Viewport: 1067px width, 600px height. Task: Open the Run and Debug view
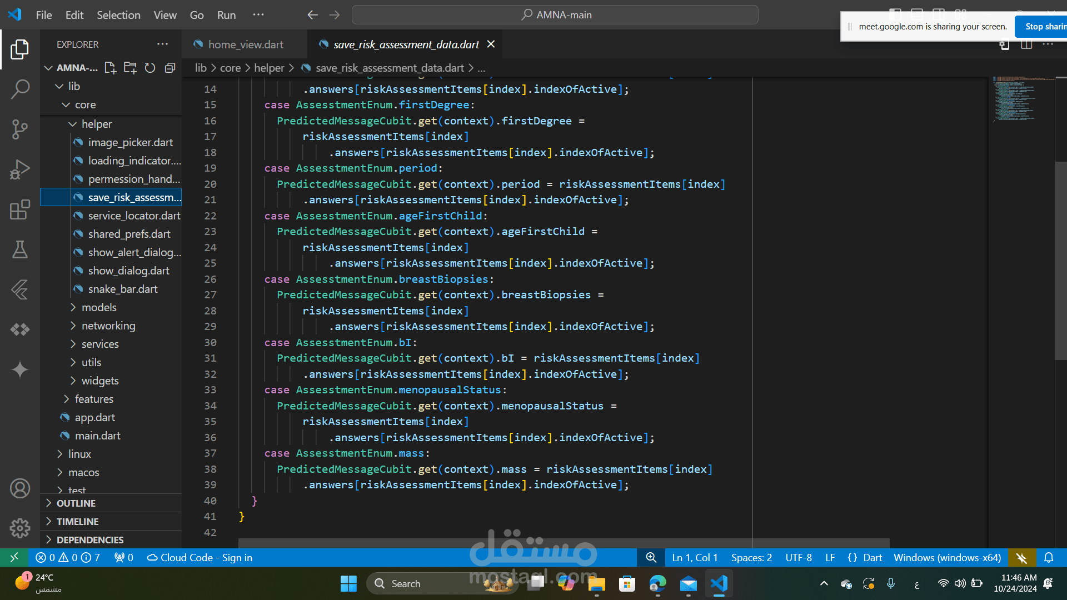coord(20,169)
